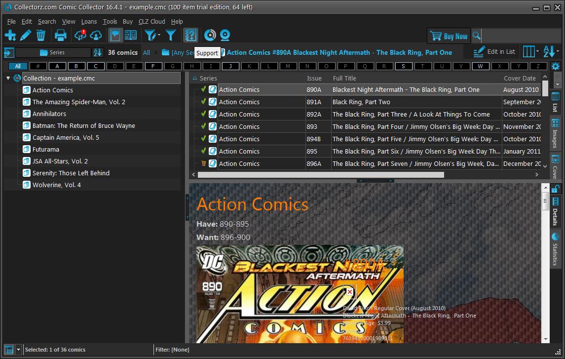Open the Tools menu

(110, 21)
